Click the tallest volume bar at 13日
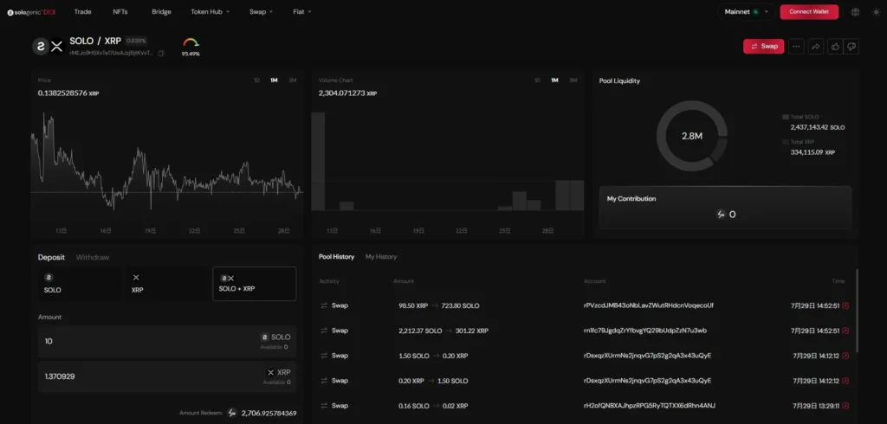The height and width of the screenshot is (424, 887). pos(318,161)
